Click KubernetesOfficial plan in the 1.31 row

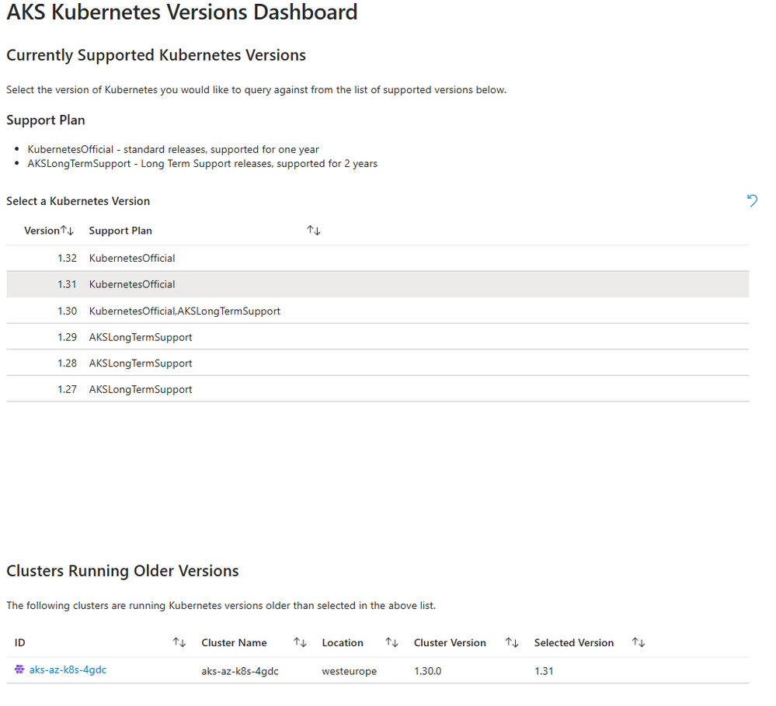(132, 284)
